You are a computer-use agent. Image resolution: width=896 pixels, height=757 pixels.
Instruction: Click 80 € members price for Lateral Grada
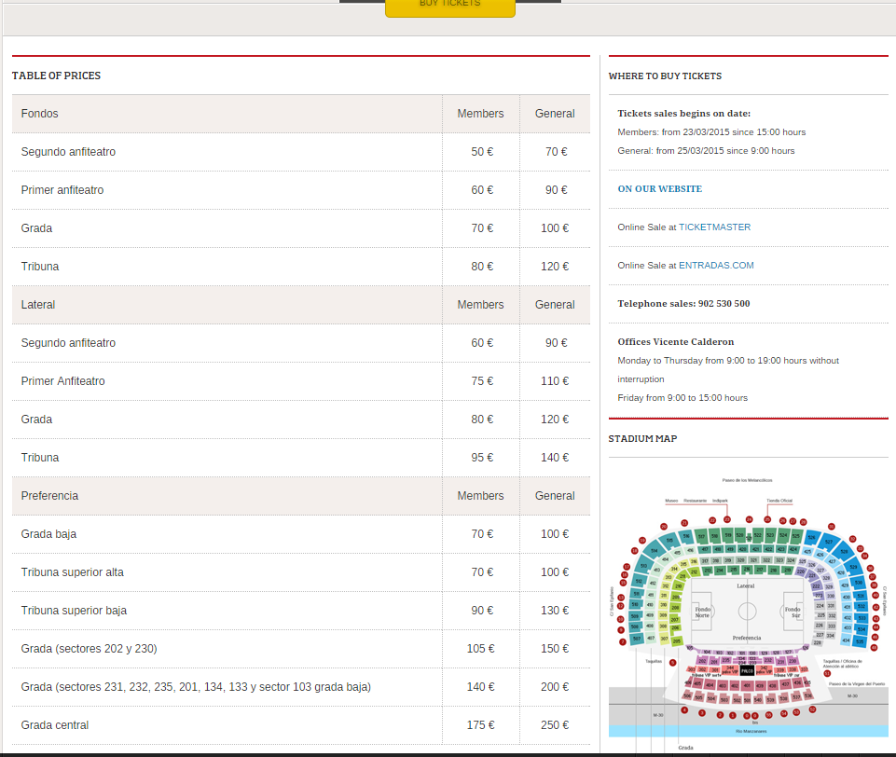click(x=482, y=420)
